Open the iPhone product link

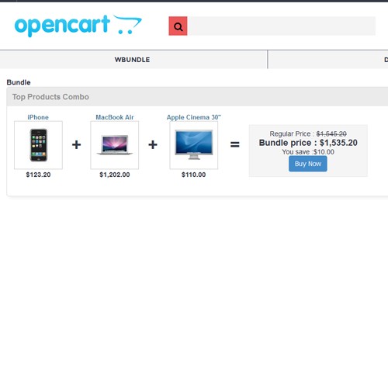point(38,117)
